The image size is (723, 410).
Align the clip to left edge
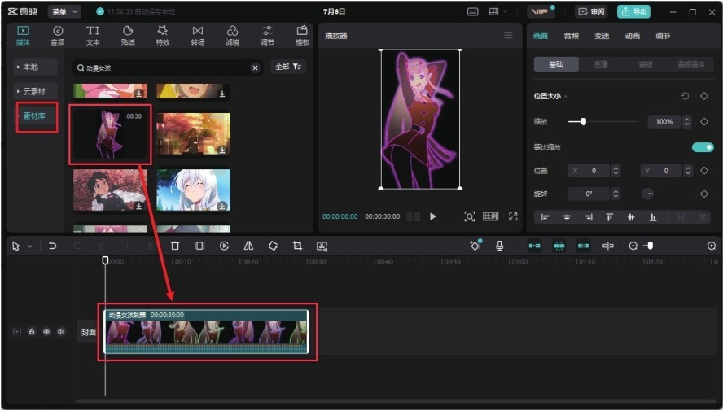(545, 217)
